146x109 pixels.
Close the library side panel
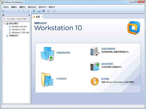point(29,15)
